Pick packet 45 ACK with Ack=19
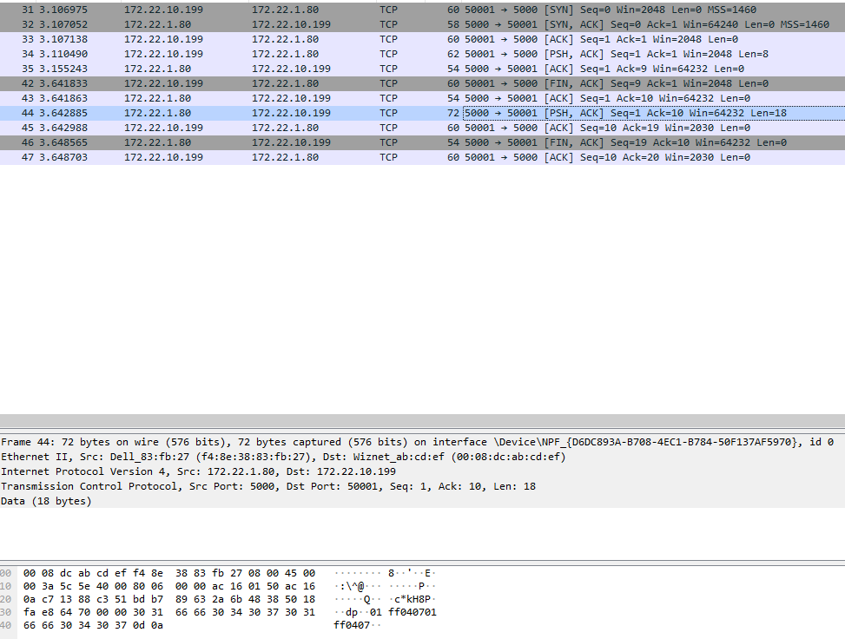The height and width of the screenshot is (639, 845). pyautogui.click(x=422, y=128)
